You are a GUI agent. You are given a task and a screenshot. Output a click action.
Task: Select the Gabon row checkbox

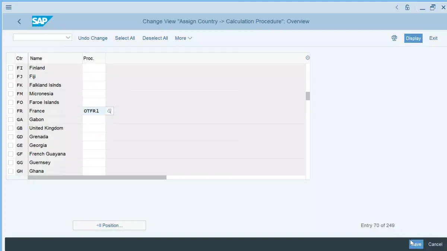10,119
